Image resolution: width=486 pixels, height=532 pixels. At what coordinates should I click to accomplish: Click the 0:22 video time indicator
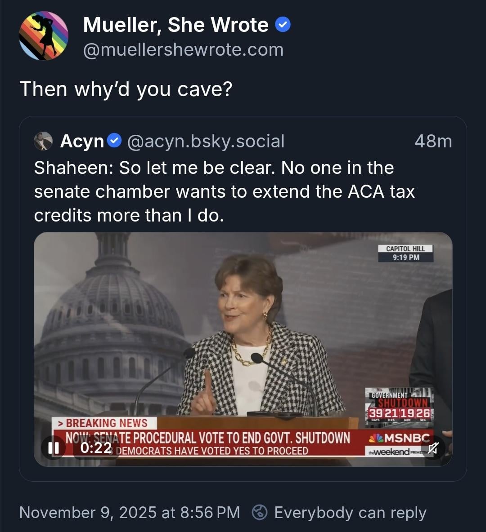tap(96, 448)
